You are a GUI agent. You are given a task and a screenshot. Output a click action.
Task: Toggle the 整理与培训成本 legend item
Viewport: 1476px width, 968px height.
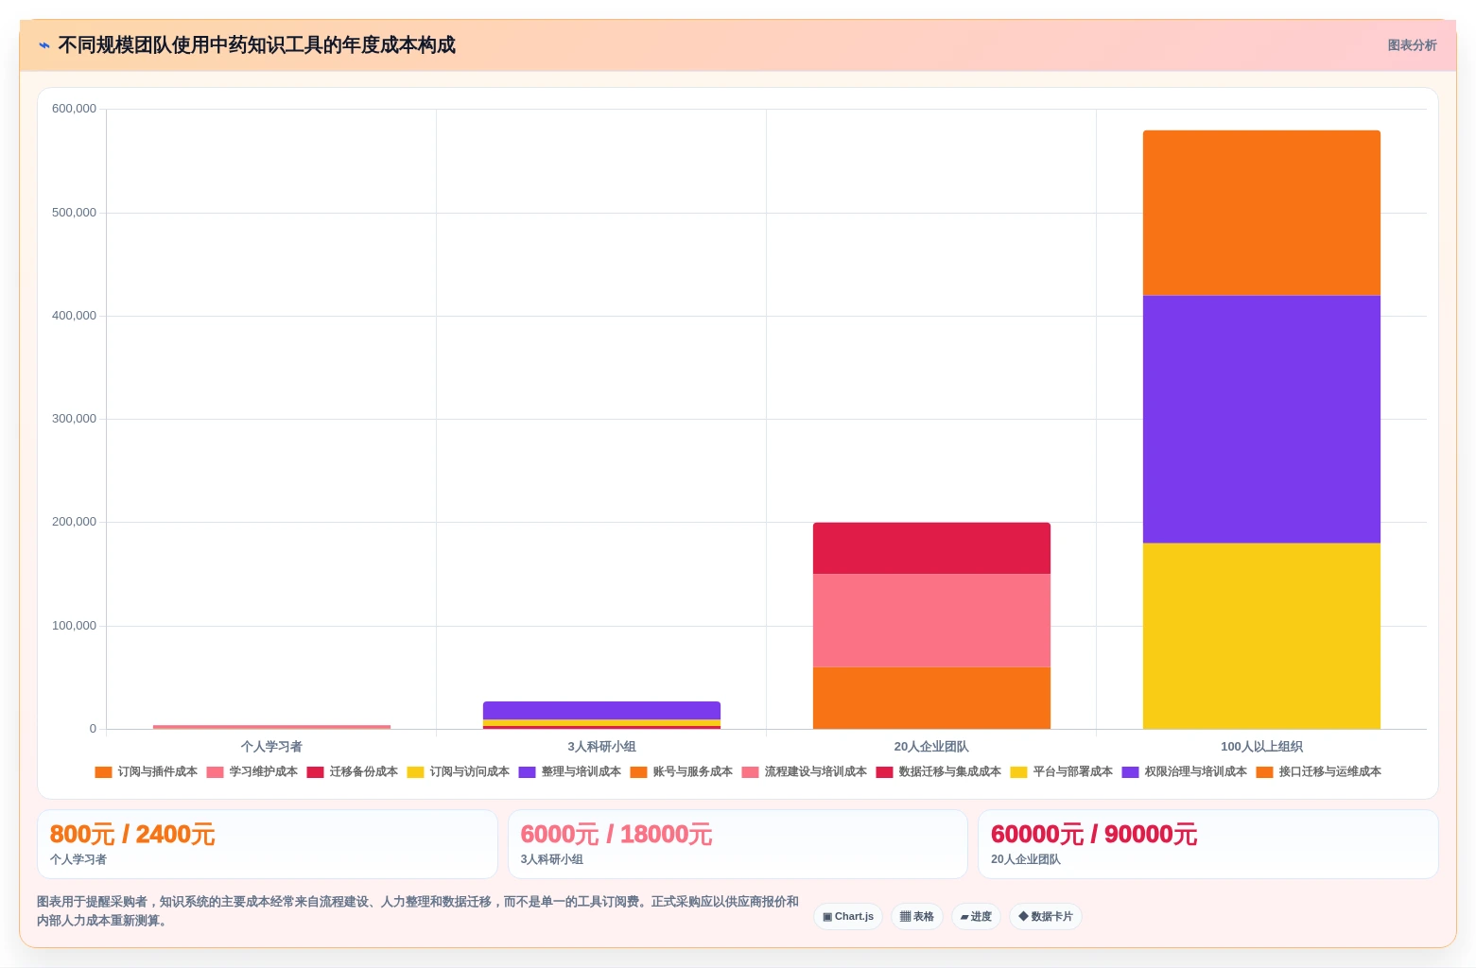click(570, 772)
